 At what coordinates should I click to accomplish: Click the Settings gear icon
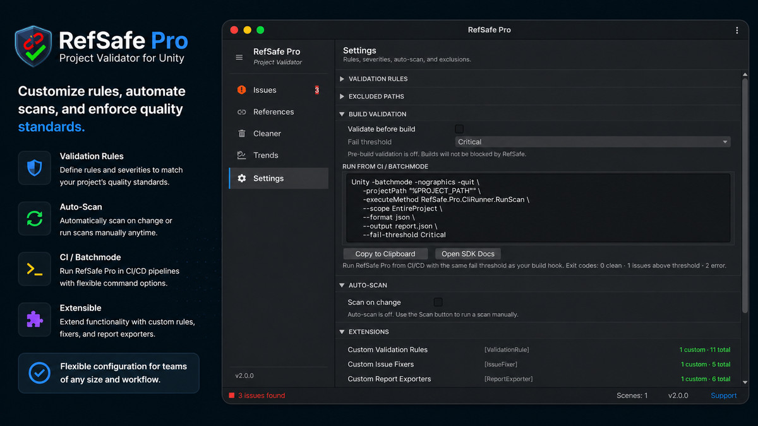click(x=241, y=179)
